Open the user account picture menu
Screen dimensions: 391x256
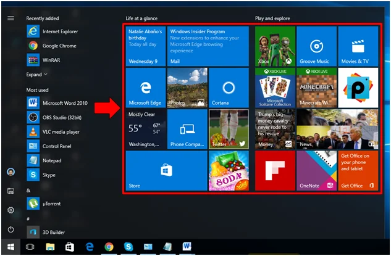pos(11,172)
